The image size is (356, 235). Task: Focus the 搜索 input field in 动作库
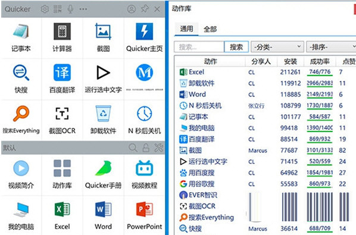(199, 47)
